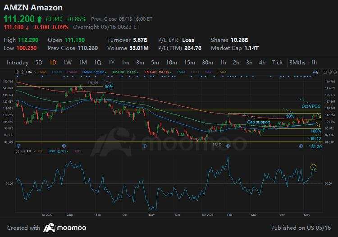338x237 pixels.
Task: Toggle the EMA10 line visibility
Action: coord(57,72)
